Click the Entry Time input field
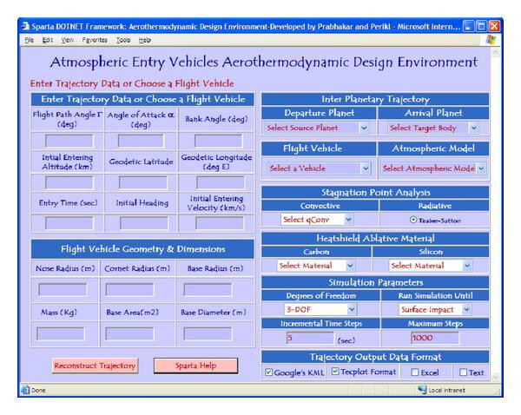521x415 pixels. click(x=69, y=223)
